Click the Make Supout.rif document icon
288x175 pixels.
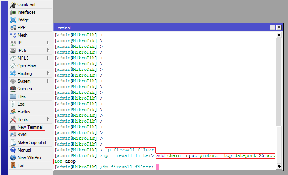click(13, 142)
